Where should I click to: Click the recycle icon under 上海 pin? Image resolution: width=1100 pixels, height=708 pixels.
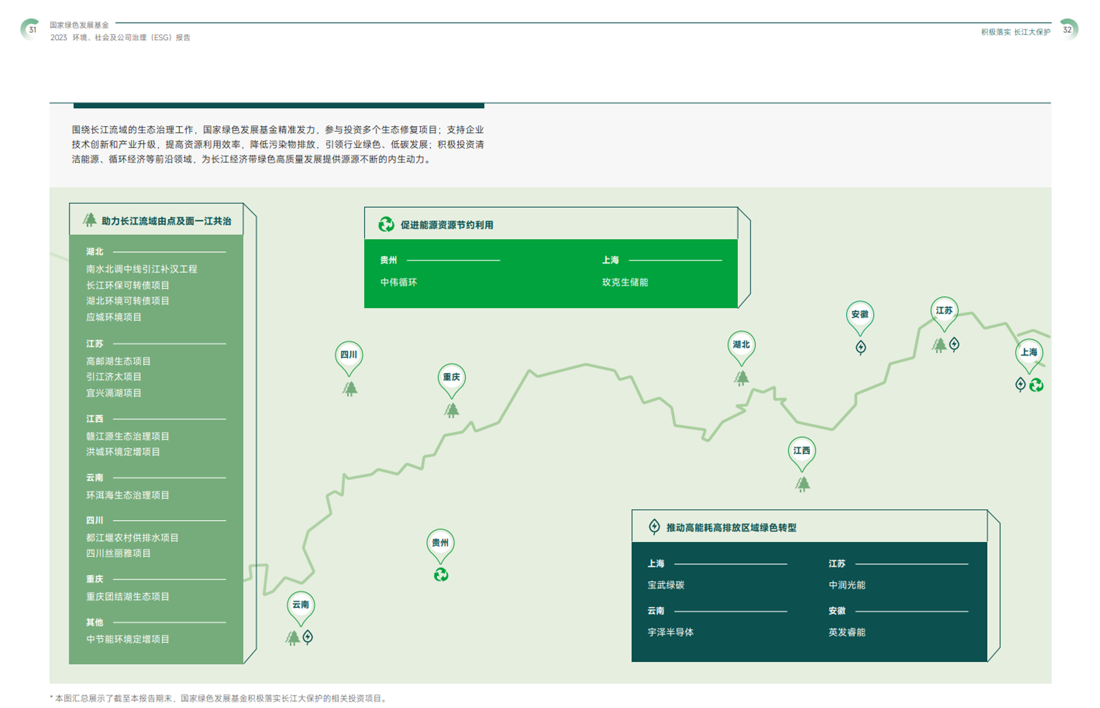[1036, 385]
